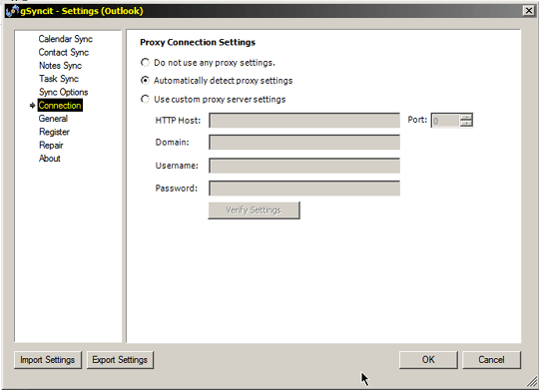The height and width of the screenshot is (390, 539).
Task: Click the 'Proxy Connection Settings' heading
Action: click(198, 42)
